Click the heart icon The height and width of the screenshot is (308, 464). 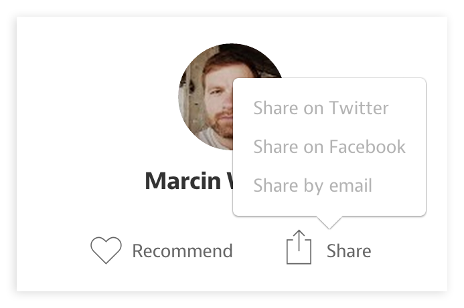tap(106, 251)
